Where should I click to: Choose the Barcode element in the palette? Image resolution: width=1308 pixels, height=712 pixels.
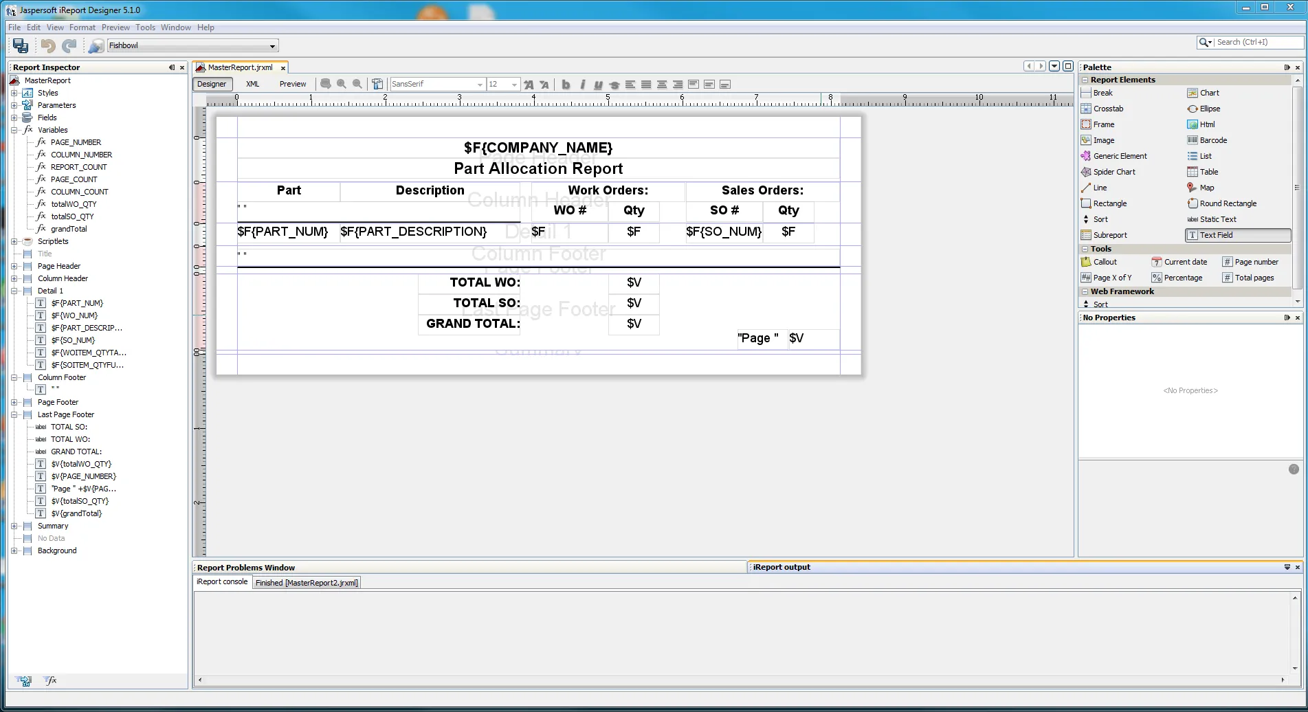coord(1207,140)
